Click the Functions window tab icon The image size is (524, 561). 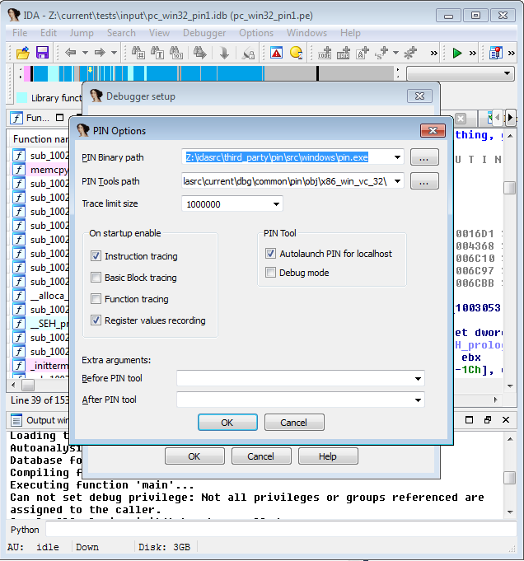pyautogui.click(x=16, y=118)
